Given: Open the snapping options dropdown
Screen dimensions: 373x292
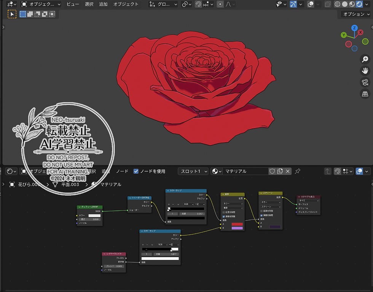Looking at the screenshot, I should click(x=208, y=4).
